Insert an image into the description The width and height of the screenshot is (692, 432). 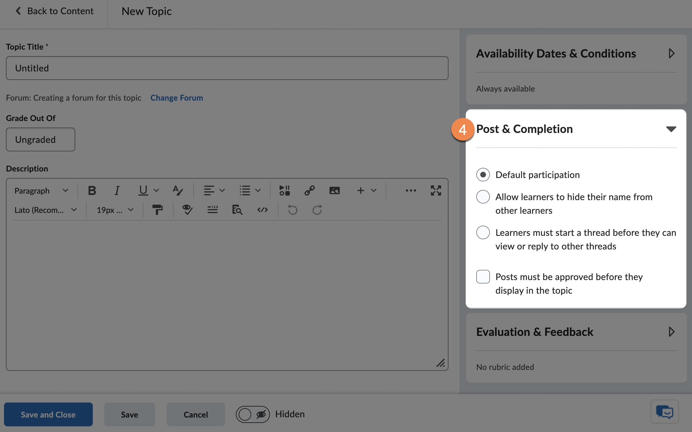click(x=334, y=190)
